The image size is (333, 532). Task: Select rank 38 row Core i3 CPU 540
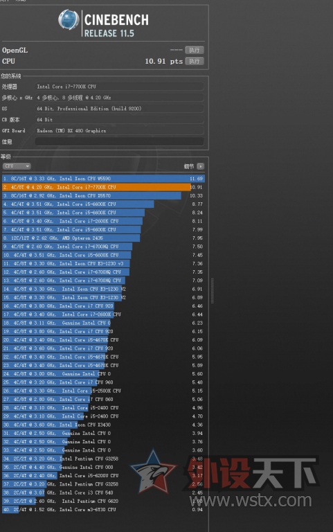tap(103, 493)
